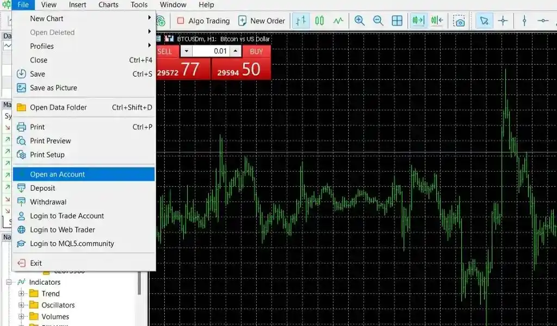Insert a horizontal line on the chart
Image resolution: width=557 pixels, height=326 pixels.
[543, 21]
